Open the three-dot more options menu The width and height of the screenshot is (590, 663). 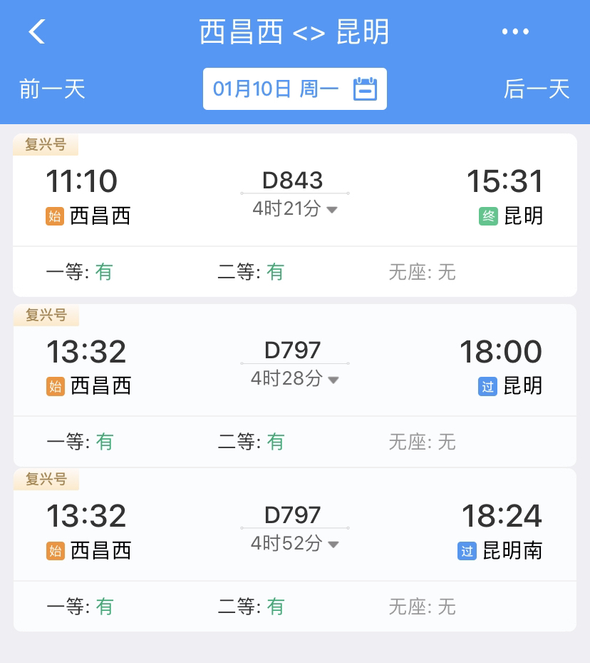[x=515, y=31]
